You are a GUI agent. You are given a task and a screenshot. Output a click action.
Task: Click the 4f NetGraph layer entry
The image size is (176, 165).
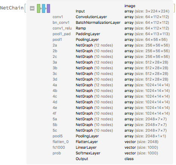[x=111, y=114]
